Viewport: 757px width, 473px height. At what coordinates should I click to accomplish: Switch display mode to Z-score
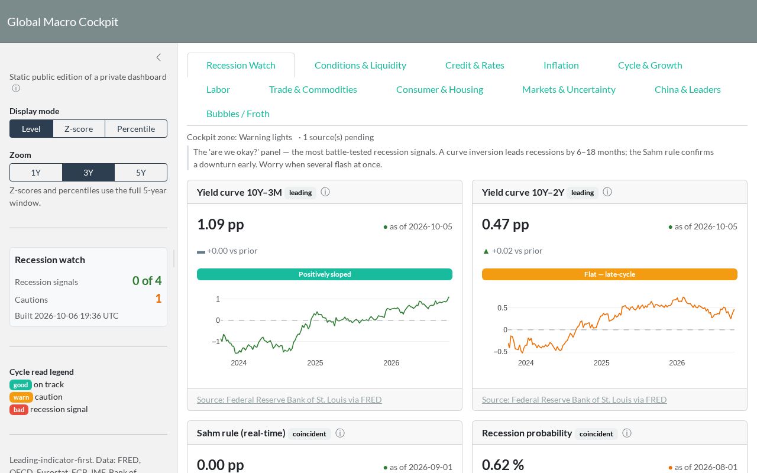79,129
